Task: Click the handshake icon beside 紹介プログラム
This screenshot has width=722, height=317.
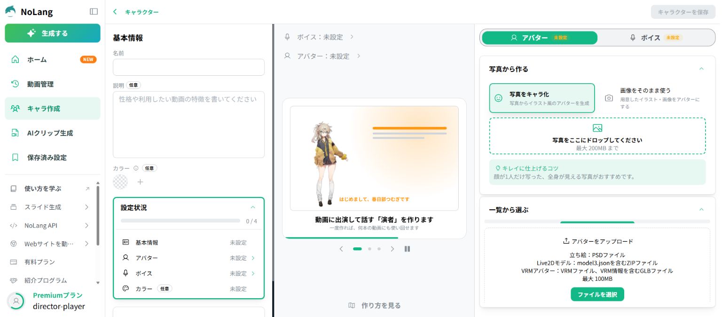Action: [14, 280]
